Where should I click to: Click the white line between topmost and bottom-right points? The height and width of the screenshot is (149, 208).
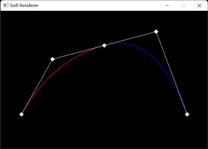point(172,73)
